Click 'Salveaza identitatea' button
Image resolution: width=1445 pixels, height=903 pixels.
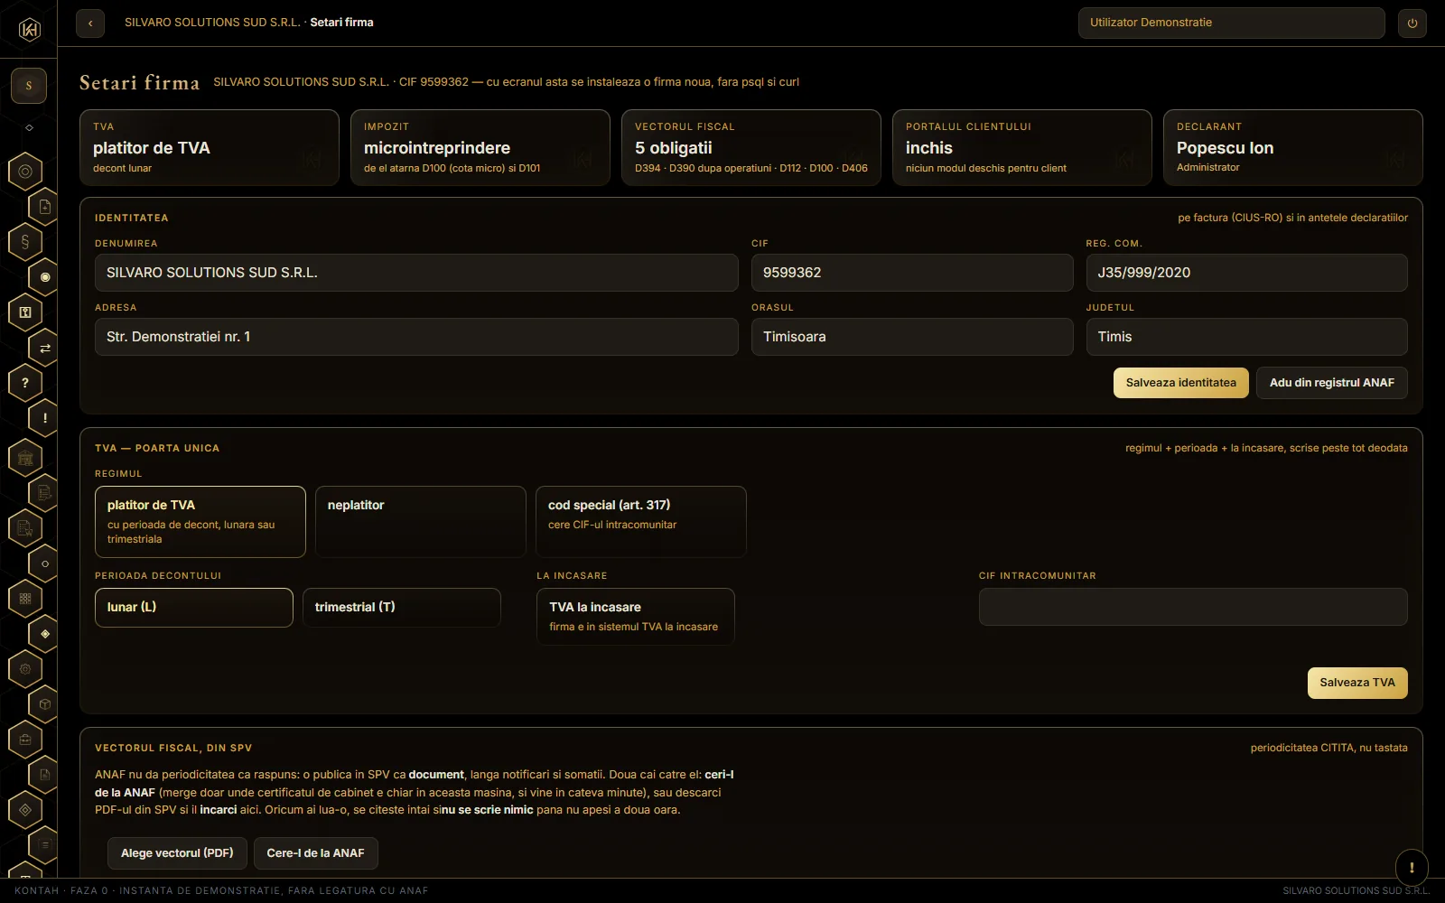click(1181, 383)
